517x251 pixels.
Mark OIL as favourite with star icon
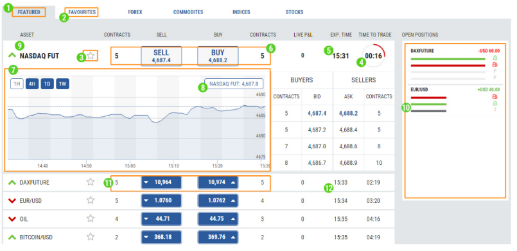point(91,218)
